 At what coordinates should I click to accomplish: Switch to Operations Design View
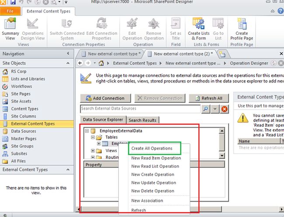pos(33,29)
